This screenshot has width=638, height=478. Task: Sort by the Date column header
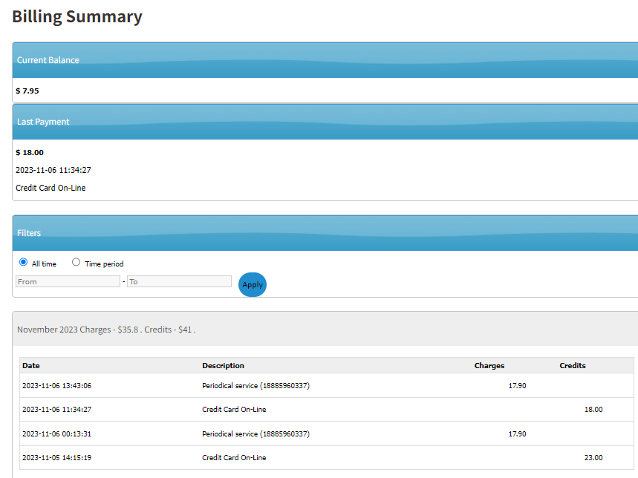click(31, 365)
